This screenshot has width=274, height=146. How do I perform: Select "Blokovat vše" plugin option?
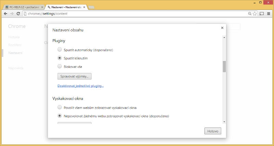tap(60, 66)
